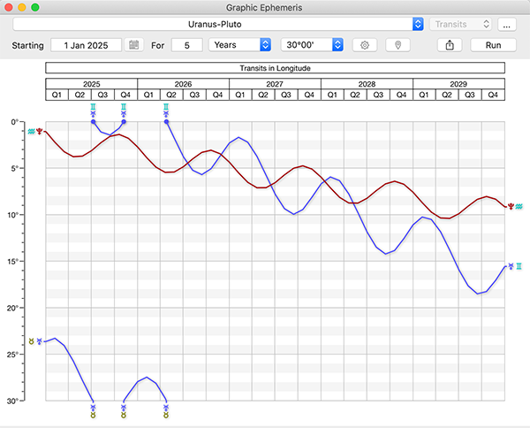Viewport: 530px width, 428px height.
Task: Click the Taurus glyph left of chart
Action: click(x=32, y=341)
